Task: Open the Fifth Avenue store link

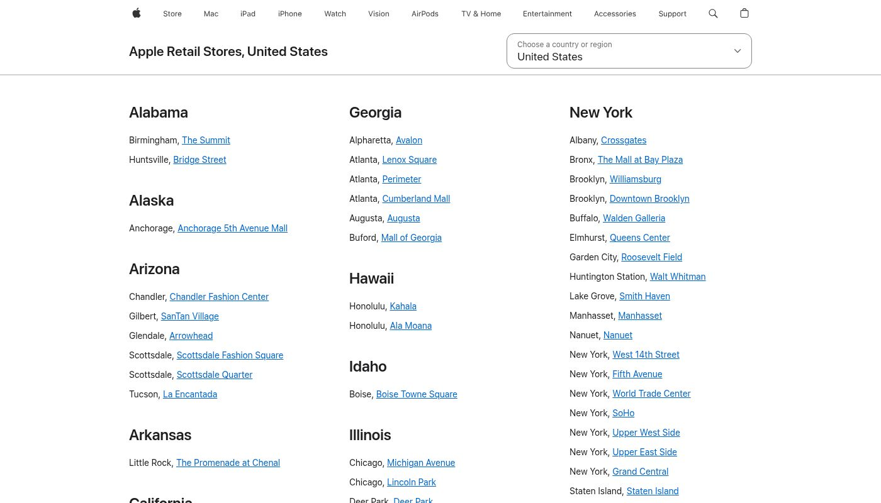Action: [637, 374]
